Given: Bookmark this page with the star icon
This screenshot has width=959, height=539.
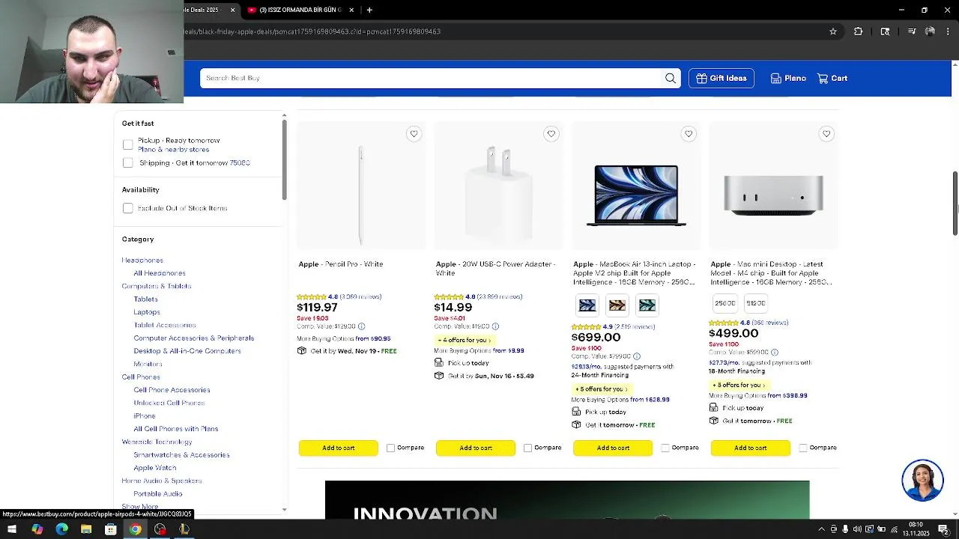Looking at the screenshot, I should click(833, 31).
